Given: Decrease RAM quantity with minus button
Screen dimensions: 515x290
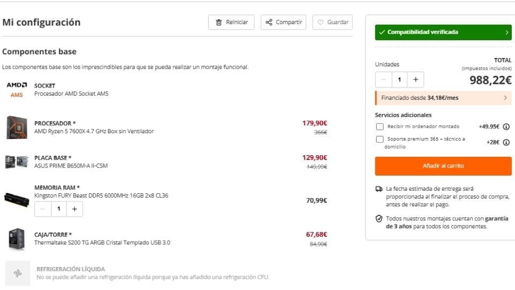Looking at the screenshot, I should point(43,209).
